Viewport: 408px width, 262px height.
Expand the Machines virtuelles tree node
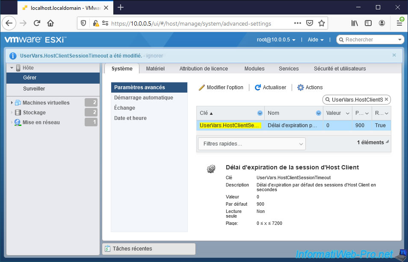12,103
